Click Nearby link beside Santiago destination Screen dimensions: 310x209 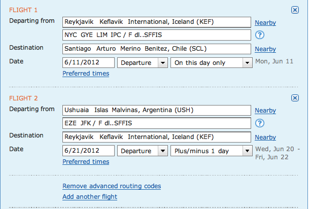(265, 49)
